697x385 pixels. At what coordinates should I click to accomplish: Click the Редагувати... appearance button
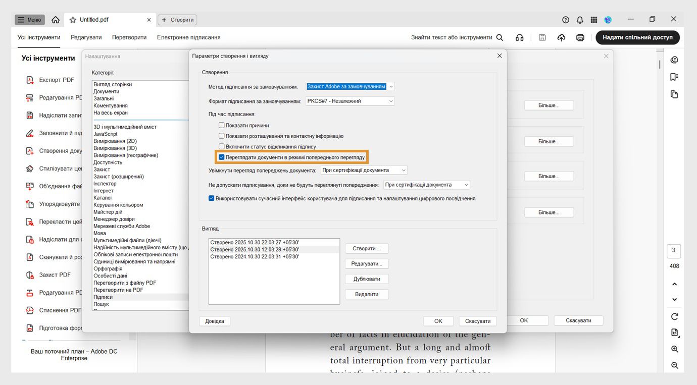pos(367,264)
